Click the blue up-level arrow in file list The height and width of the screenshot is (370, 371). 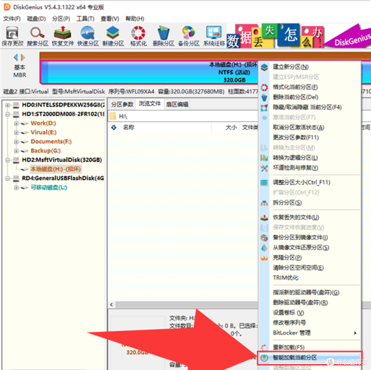114,128
